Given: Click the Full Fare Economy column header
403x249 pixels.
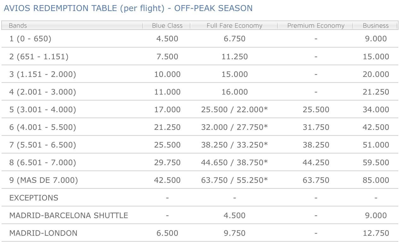Looking at the screenshot, I should (234, 26).
